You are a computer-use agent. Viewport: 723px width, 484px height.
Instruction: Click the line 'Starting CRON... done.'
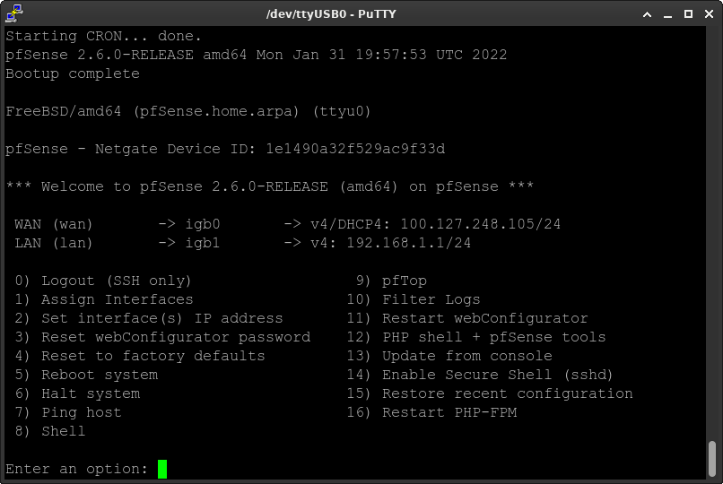click(104, 36)
